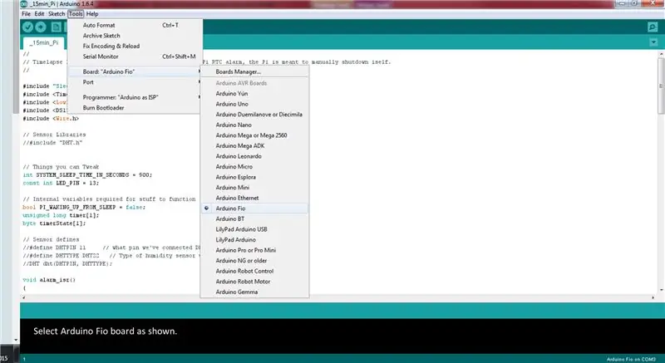This screenshot has height=363, width=665.
Task: Open the File menu
Action: tap(26, 13)
